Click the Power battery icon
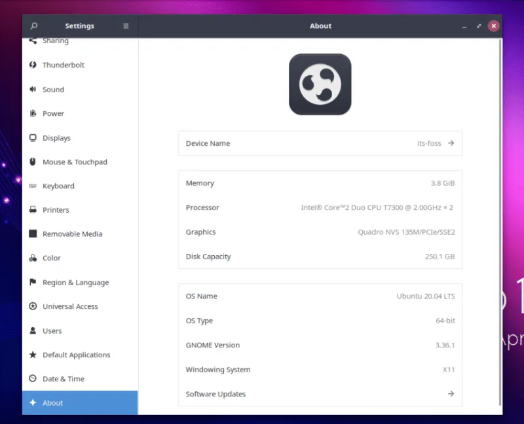524x424 pixels. tap(33, 113)
